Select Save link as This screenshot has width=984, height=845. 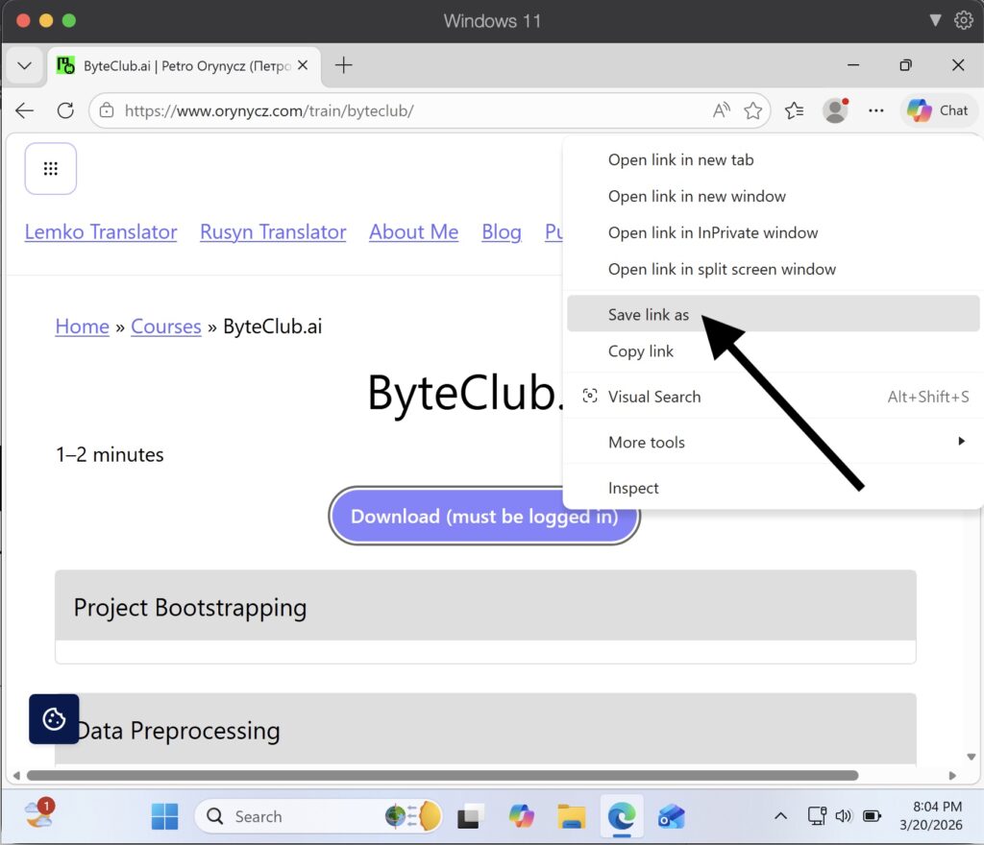click(649, 315)
